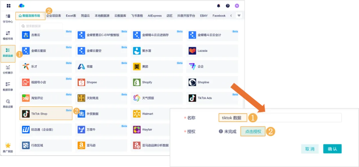This screenshot has height=167, width=359.
Task: Open the app grid menu icon
Action: (x=9, y=6)
